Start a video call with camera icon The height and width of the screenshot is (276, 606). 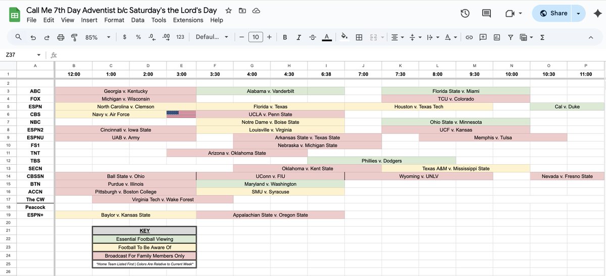click(x=510, y=14)
